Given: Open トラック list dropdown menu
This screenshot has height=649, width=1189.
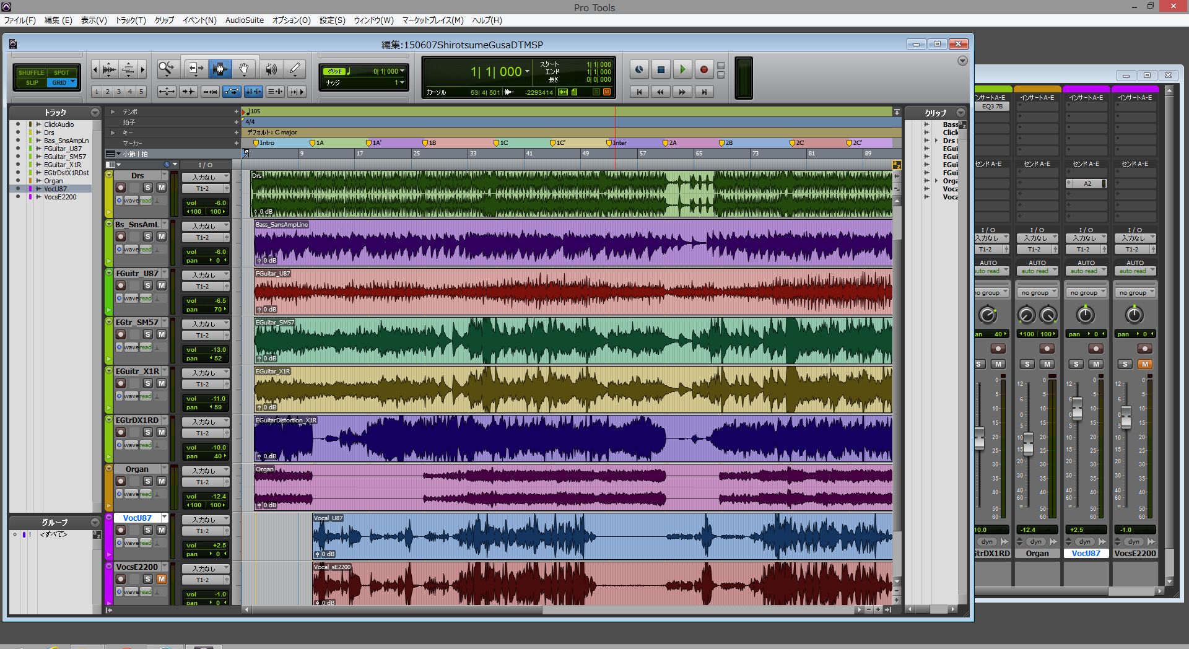Looking at the screenshot, I should pos(95,113).
